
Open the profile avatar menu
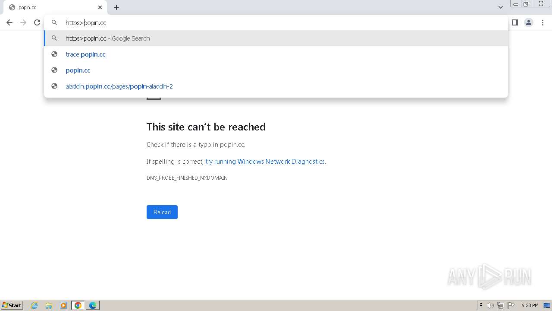[529, 22]
